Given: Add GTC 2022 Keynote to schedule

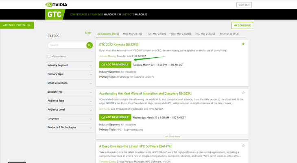Looking at the screenshot, I should (x=115, y=65).
